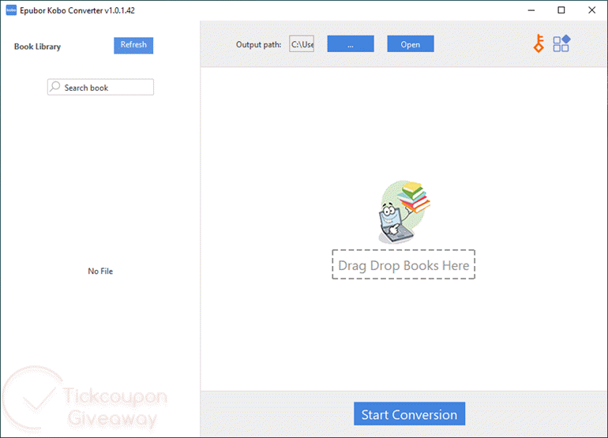Click the Drag Drop Books Here area
608x438 pixels.
(403, 264)
